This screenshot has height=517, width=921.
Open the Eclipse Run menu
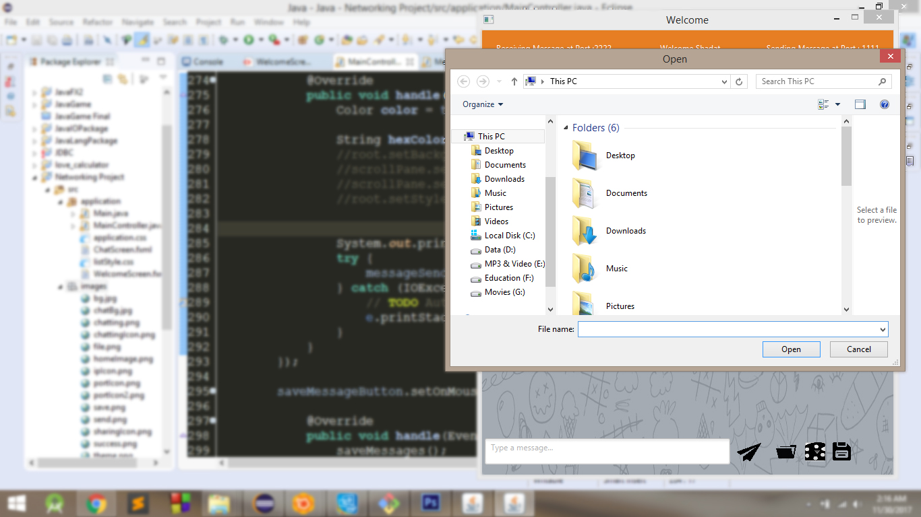point(237,22)
